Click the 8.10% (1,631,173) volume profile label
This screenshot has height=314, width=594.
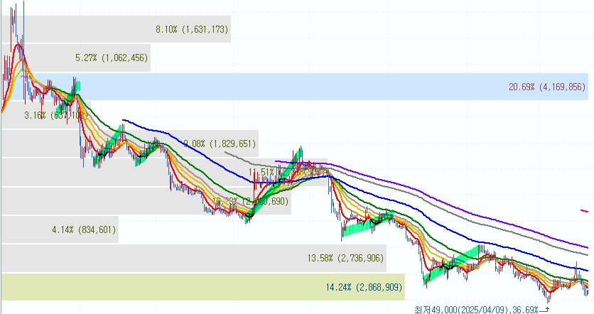pos(192,29)
